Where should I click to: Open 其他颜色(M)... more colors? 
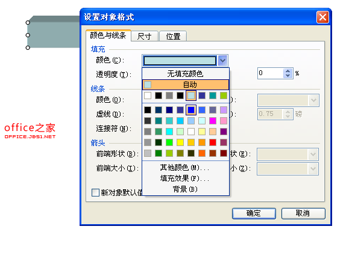click(186, 168)
